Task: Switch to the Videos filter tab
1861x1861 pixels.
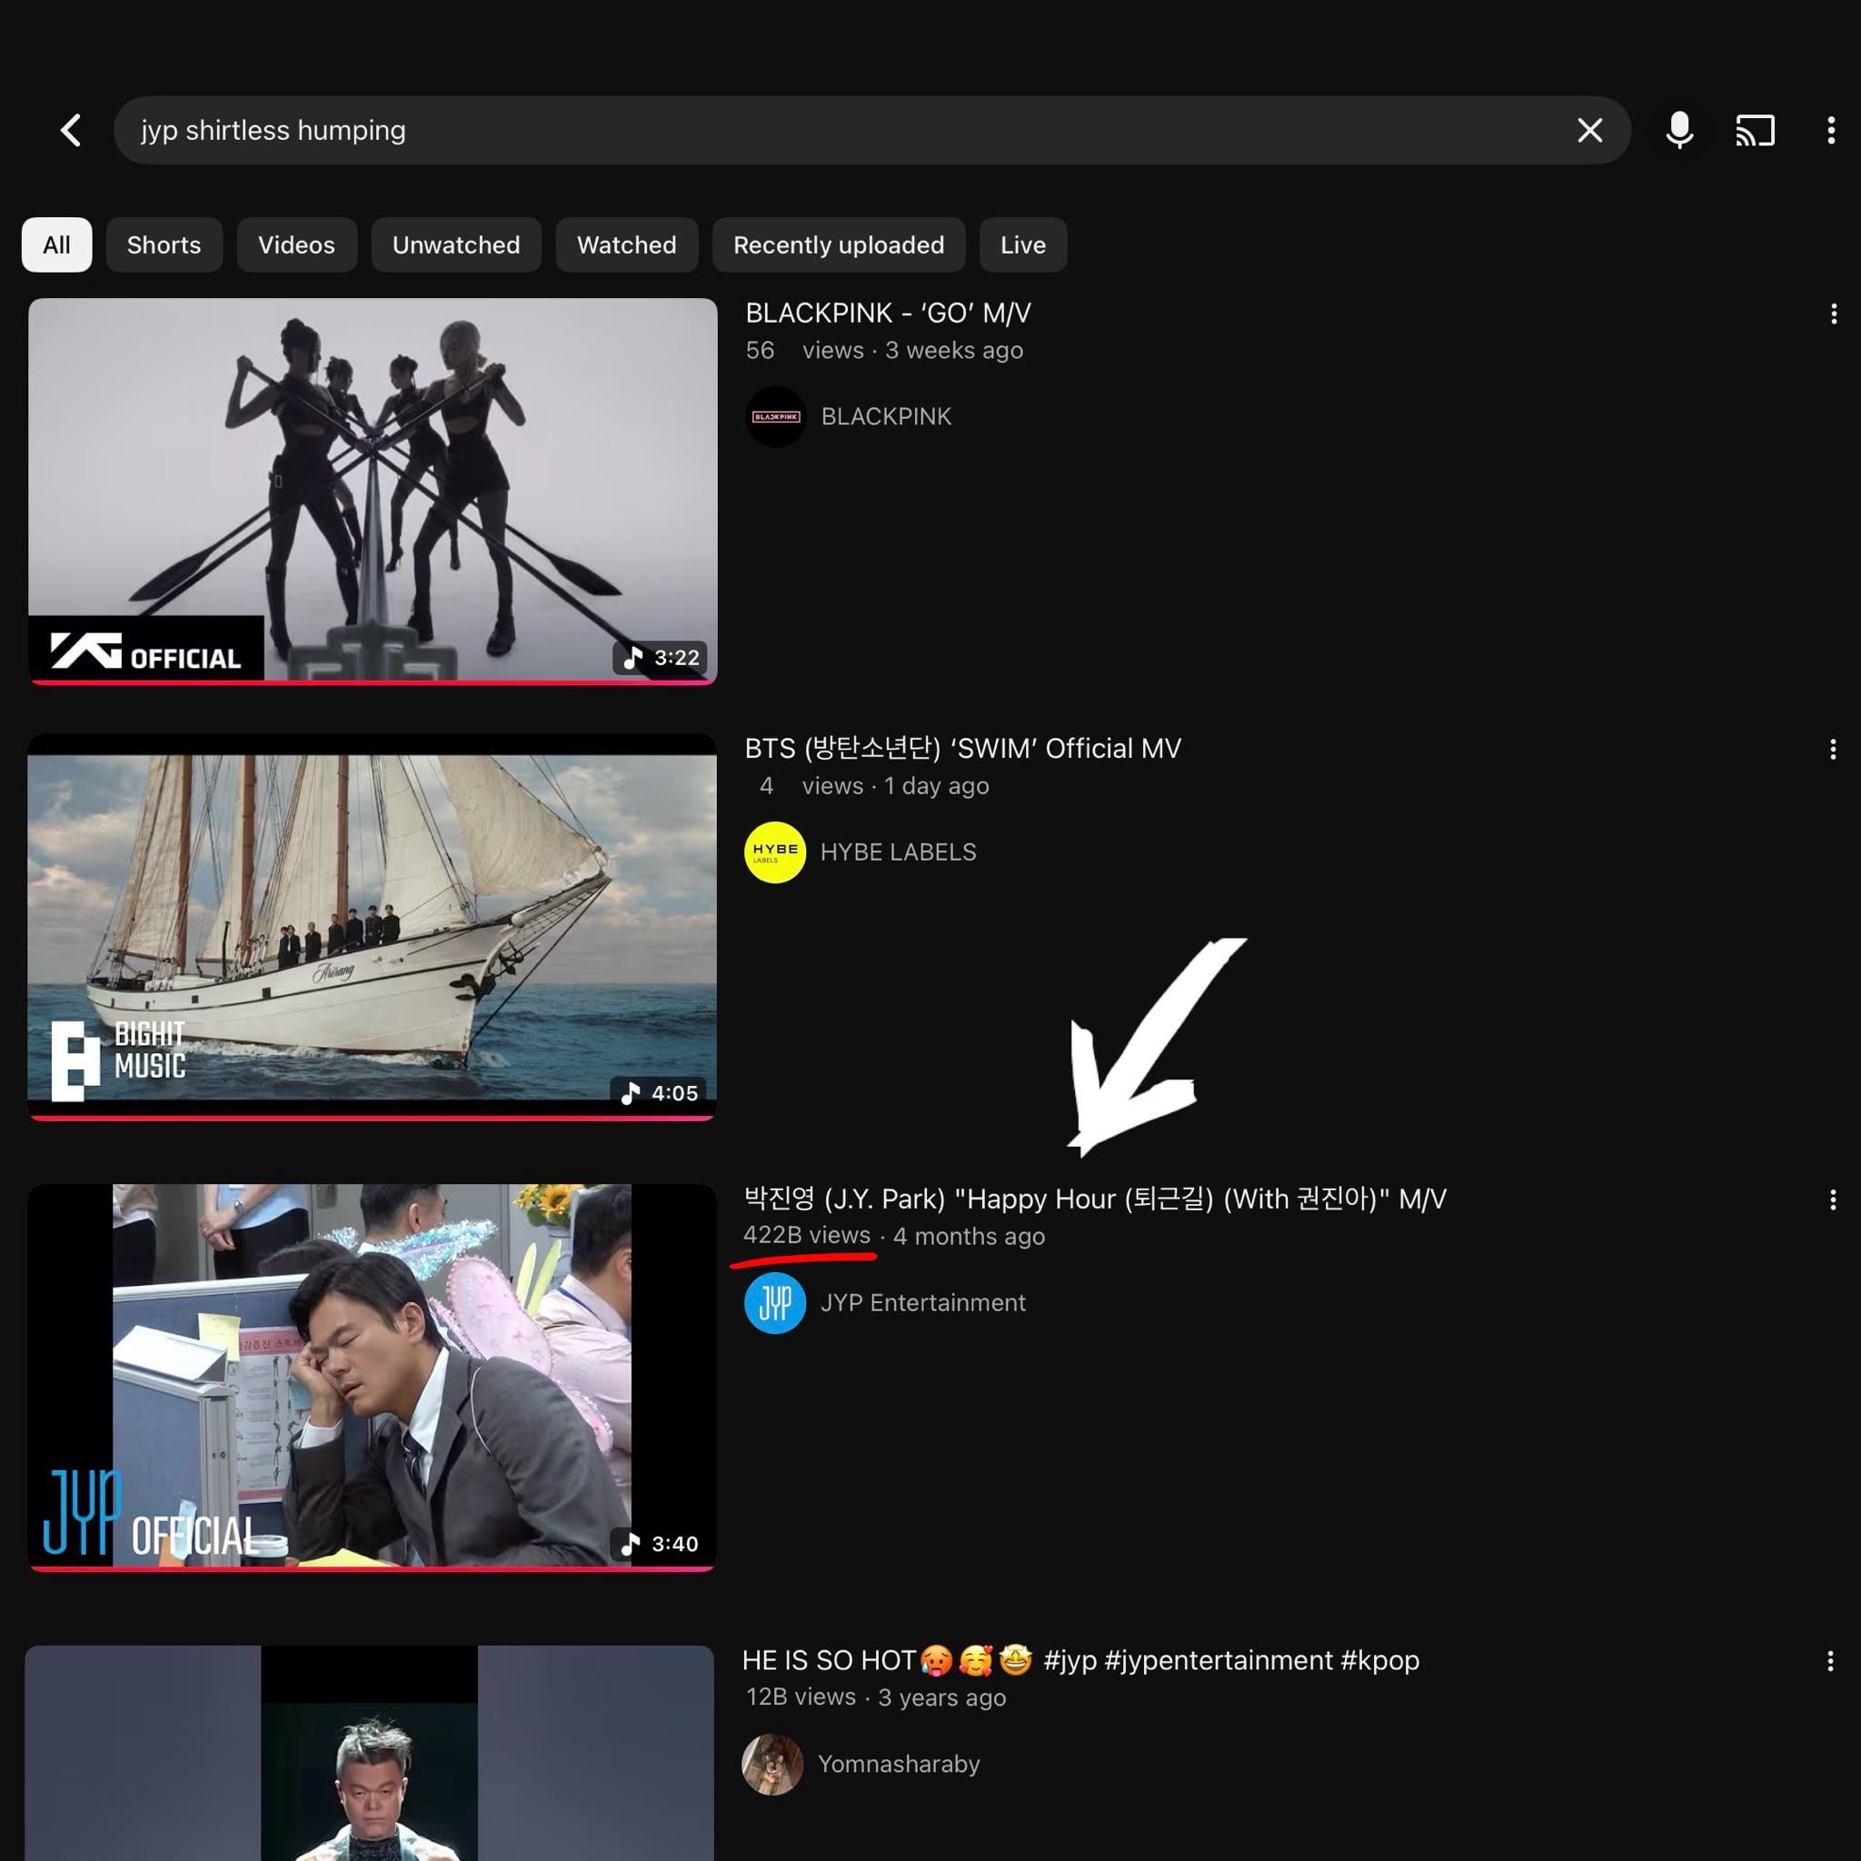Action: tap(296, 244)
